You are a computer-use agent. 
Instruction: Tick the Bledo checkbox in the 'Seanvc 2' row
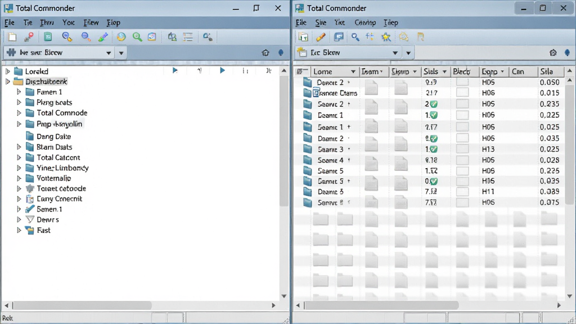pos(462,104)
